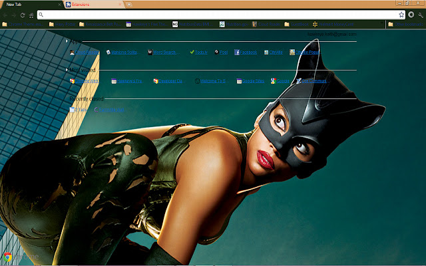The width and height of the screenshot is (426, 266).
Task: Open the home page icon
Action: [x=31, y=15]
